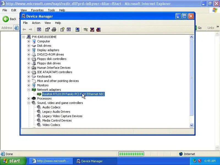220x165 pixels.
Task: Click the PYK-EA518183B4E root computer icon
Action: pos(29,37)
